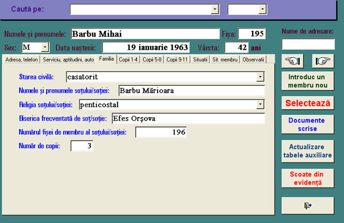Open the Caută pe search dropdown arrow
The height and width of the screenshot is (223, 344).
(214, 9)
